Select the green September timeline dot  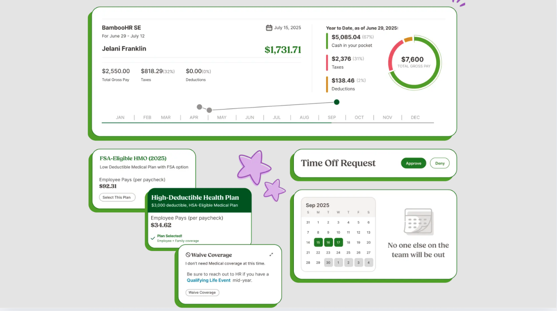click(337, 102)
